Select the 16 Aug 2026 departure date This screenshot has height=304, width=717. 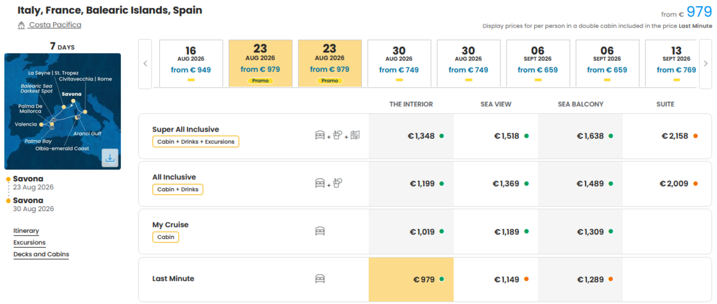click(191, 64)
